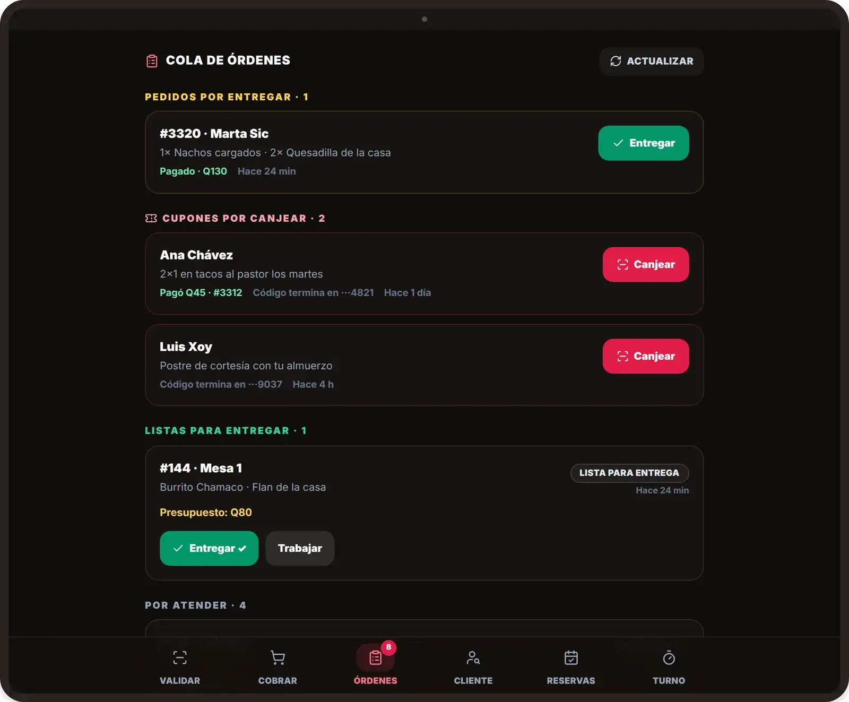This screenshot has width=849, height=702.
Task: Deliver order #144 for Mesa 1
Action: [x=209, y=548]
